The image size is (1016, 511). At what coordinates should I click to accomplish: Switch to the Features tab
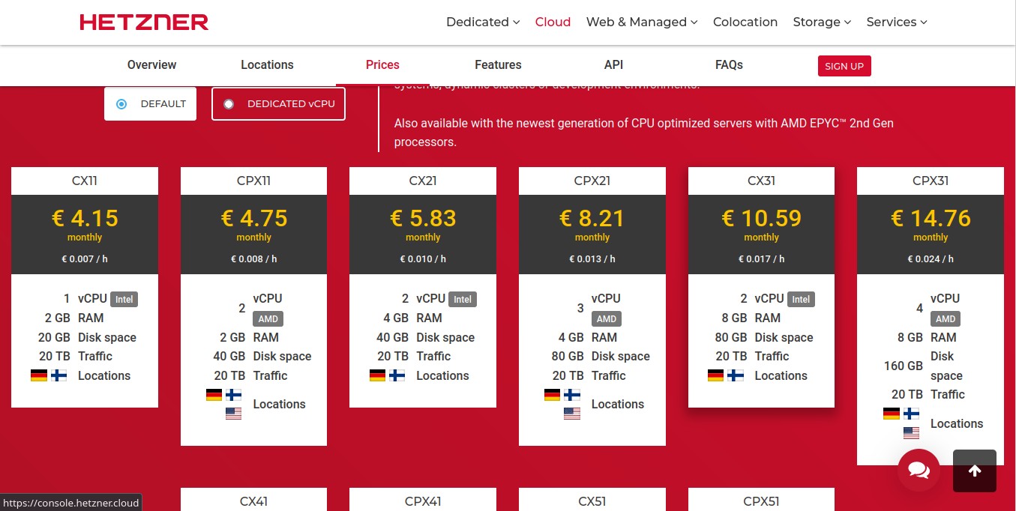(498, 65)
